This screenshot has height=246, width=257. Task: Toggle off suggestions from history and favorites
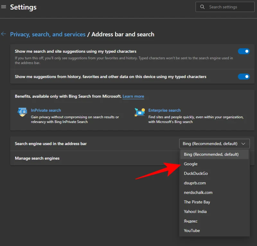click(244, 76)
